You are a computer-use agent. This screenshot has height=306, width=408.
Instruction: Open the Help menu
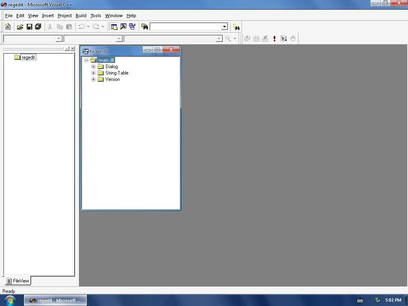pos(131,16)
